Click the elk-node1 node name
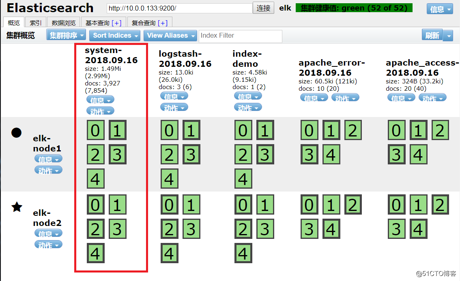The height and width of the screenshot is (281, 460). 47,143
